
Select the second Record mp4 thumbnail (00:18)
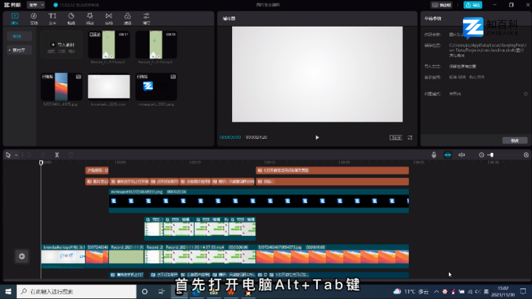tap(156, 45)
